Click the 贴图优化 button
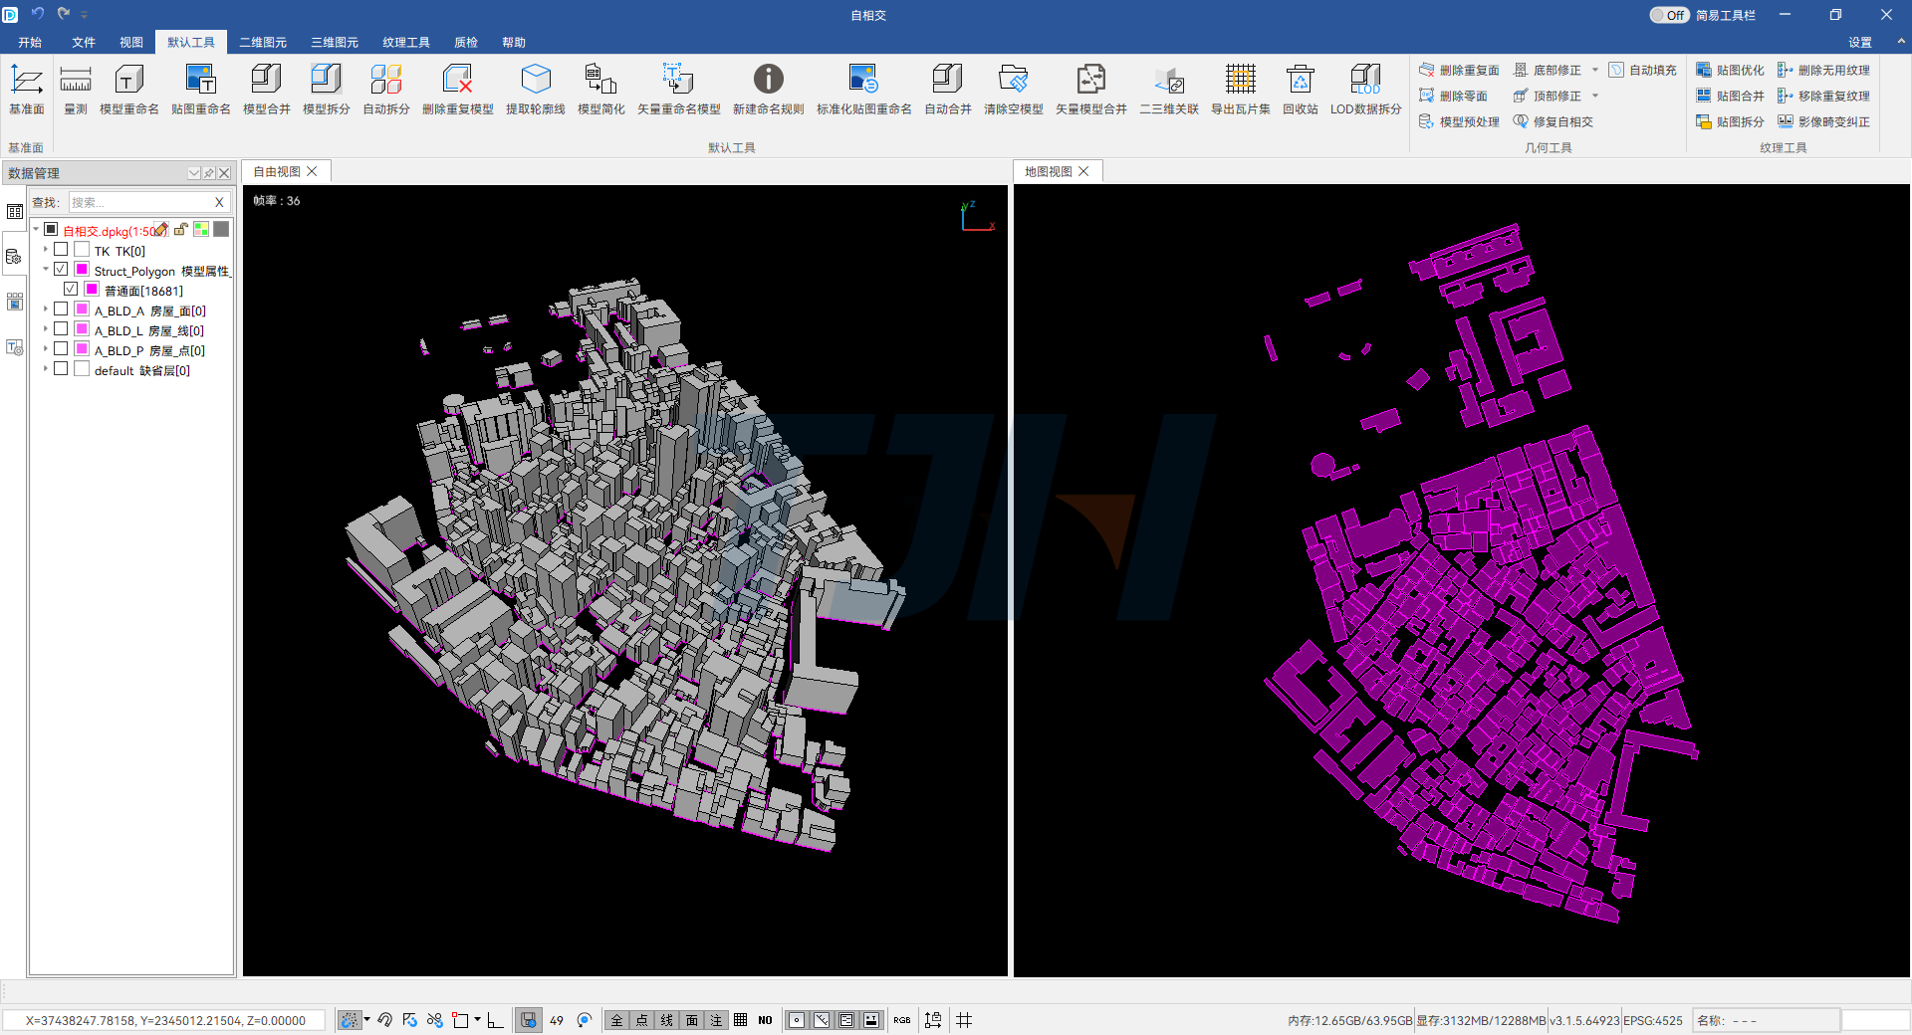Viewport: 1912px width, 1035px height. (x=1731, y=70)
